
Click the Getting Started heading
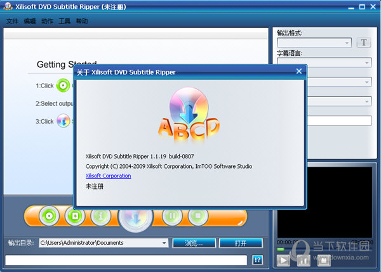(67, 64)
